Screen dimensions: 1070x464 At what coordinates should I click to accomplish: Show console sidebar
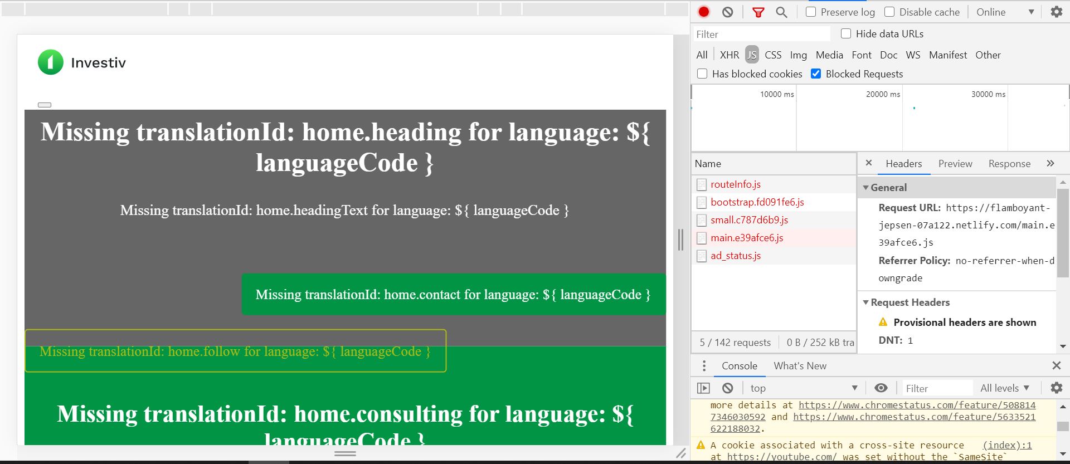703,388
